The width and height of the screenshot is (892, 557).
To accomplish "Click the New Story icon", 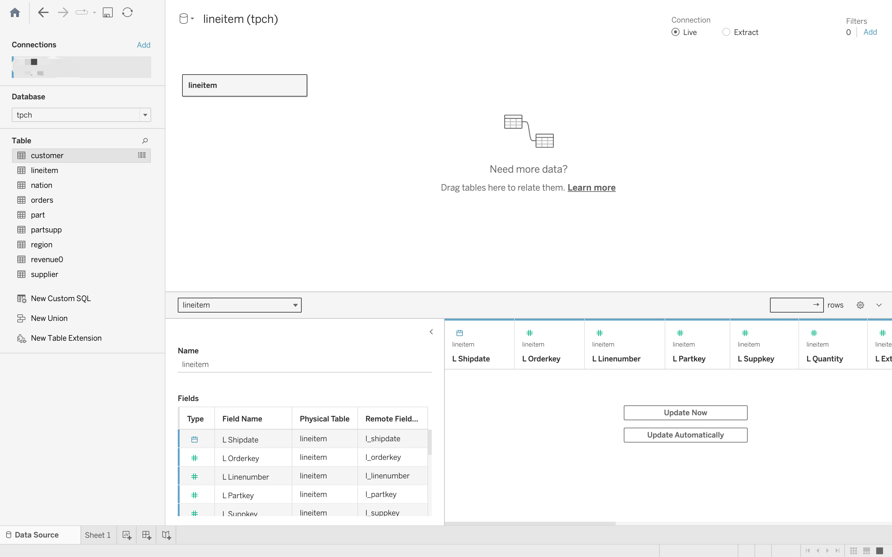I will (x=166, y=535).
